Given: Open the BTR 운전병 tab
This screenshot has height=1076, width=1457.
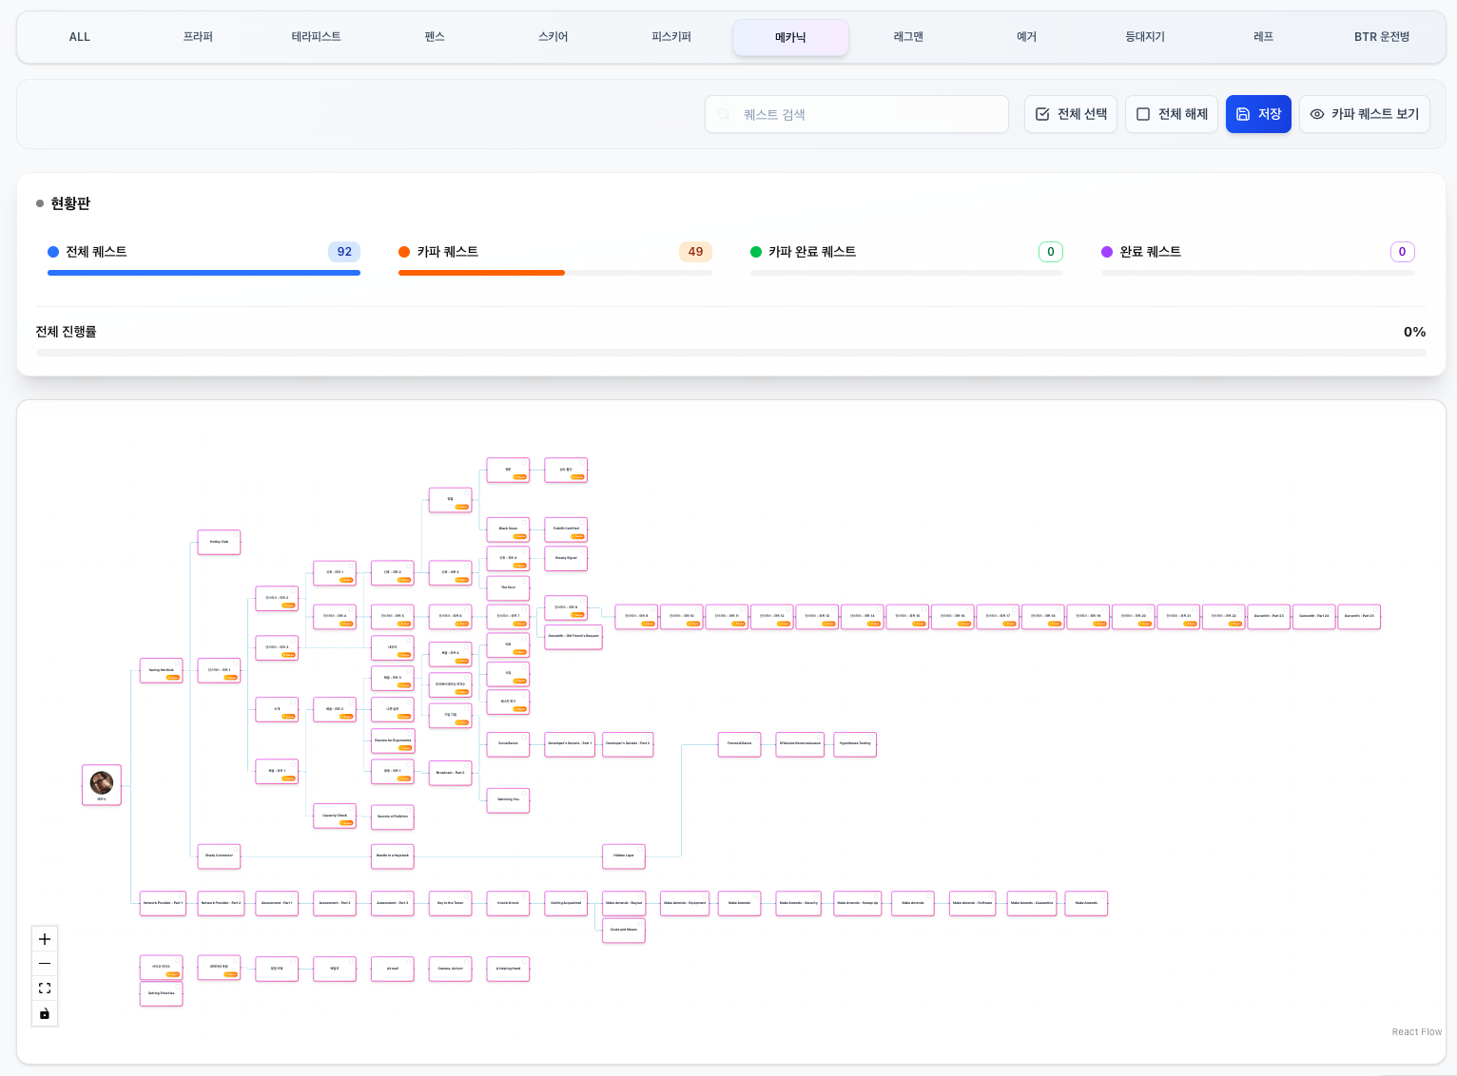Looking at the screenshot, I should click(1382, 37).
